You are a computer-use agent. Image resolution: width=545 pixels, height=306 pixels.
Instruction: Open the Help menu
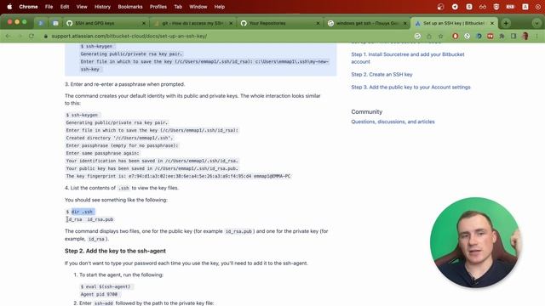pos(220,7)
